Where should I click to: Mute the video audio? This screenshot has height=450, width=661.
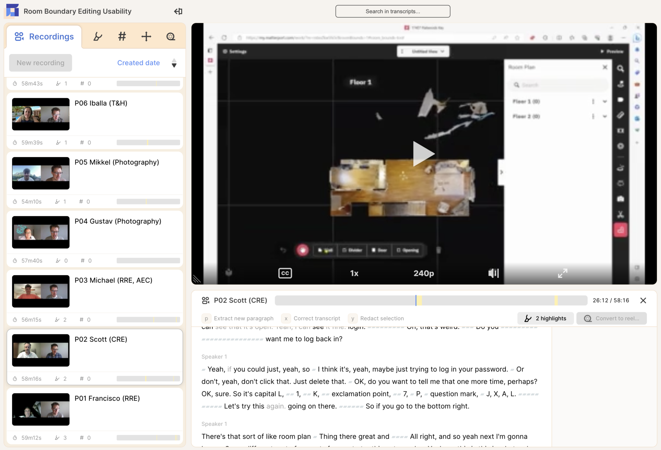pyautogui.click(x=493, y=273)
